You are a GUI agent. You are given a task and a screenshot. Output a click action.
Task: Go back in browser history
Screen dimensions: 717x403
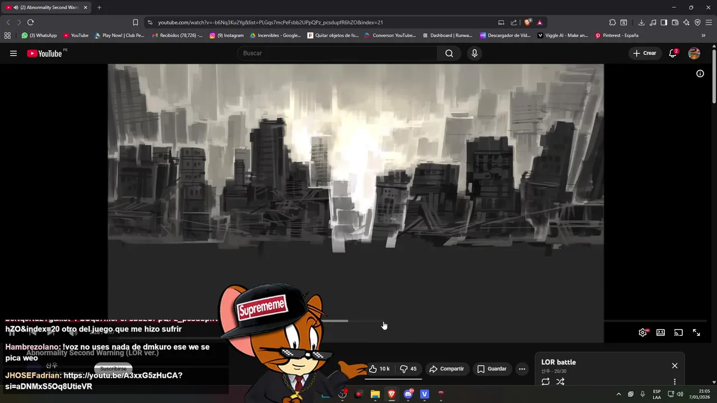pyautogui.click(x=8, y=22)
